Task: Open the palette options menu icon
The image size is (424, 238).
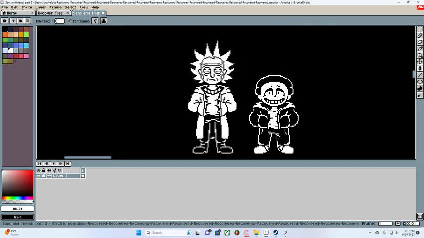Action: pyautogui.click(x=27, y=21)
